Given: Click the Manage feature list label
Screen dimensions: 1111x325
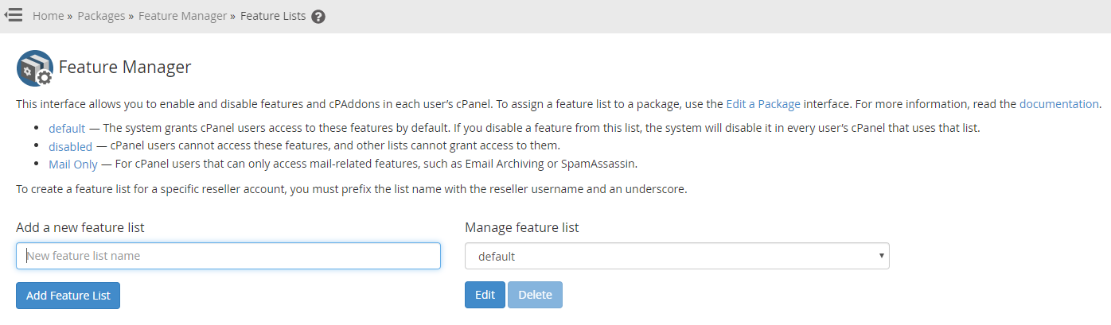Looking at the screenshot, I should (x=522, y=227).
